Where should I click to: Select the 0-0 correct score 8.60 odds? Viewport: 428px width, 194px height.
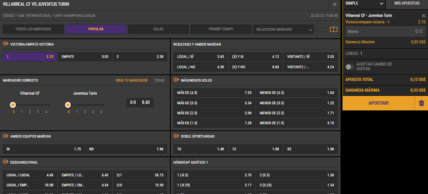pyautogui.click(x=140, y=103)
